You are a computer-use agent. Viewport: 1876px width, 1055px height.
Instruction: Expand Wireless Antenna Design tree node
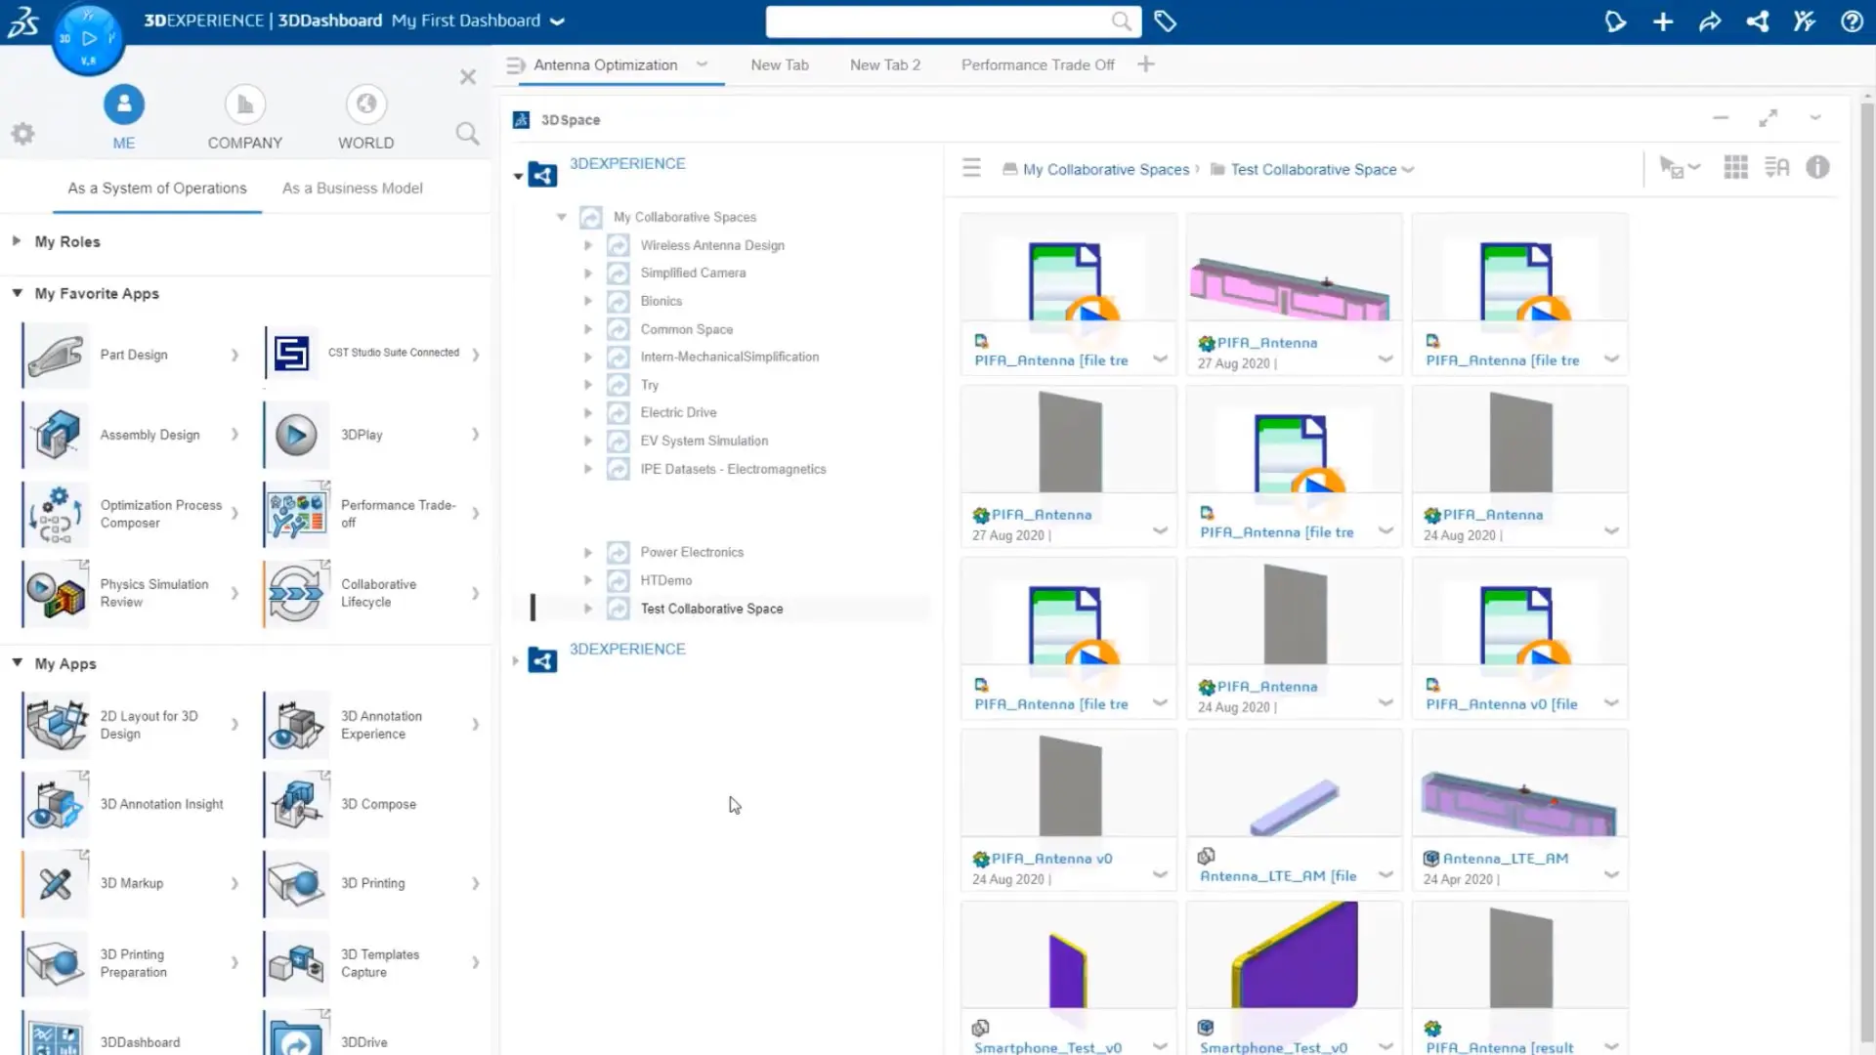click(587, 245)
